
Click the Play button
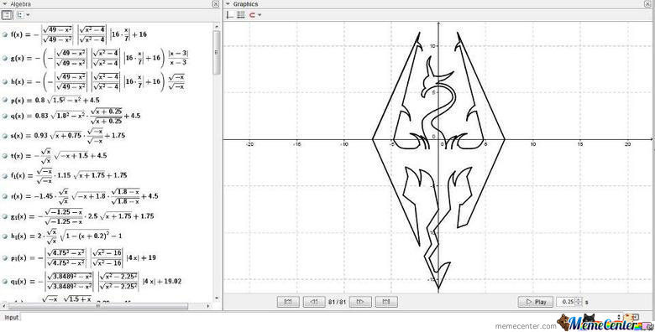536,302
